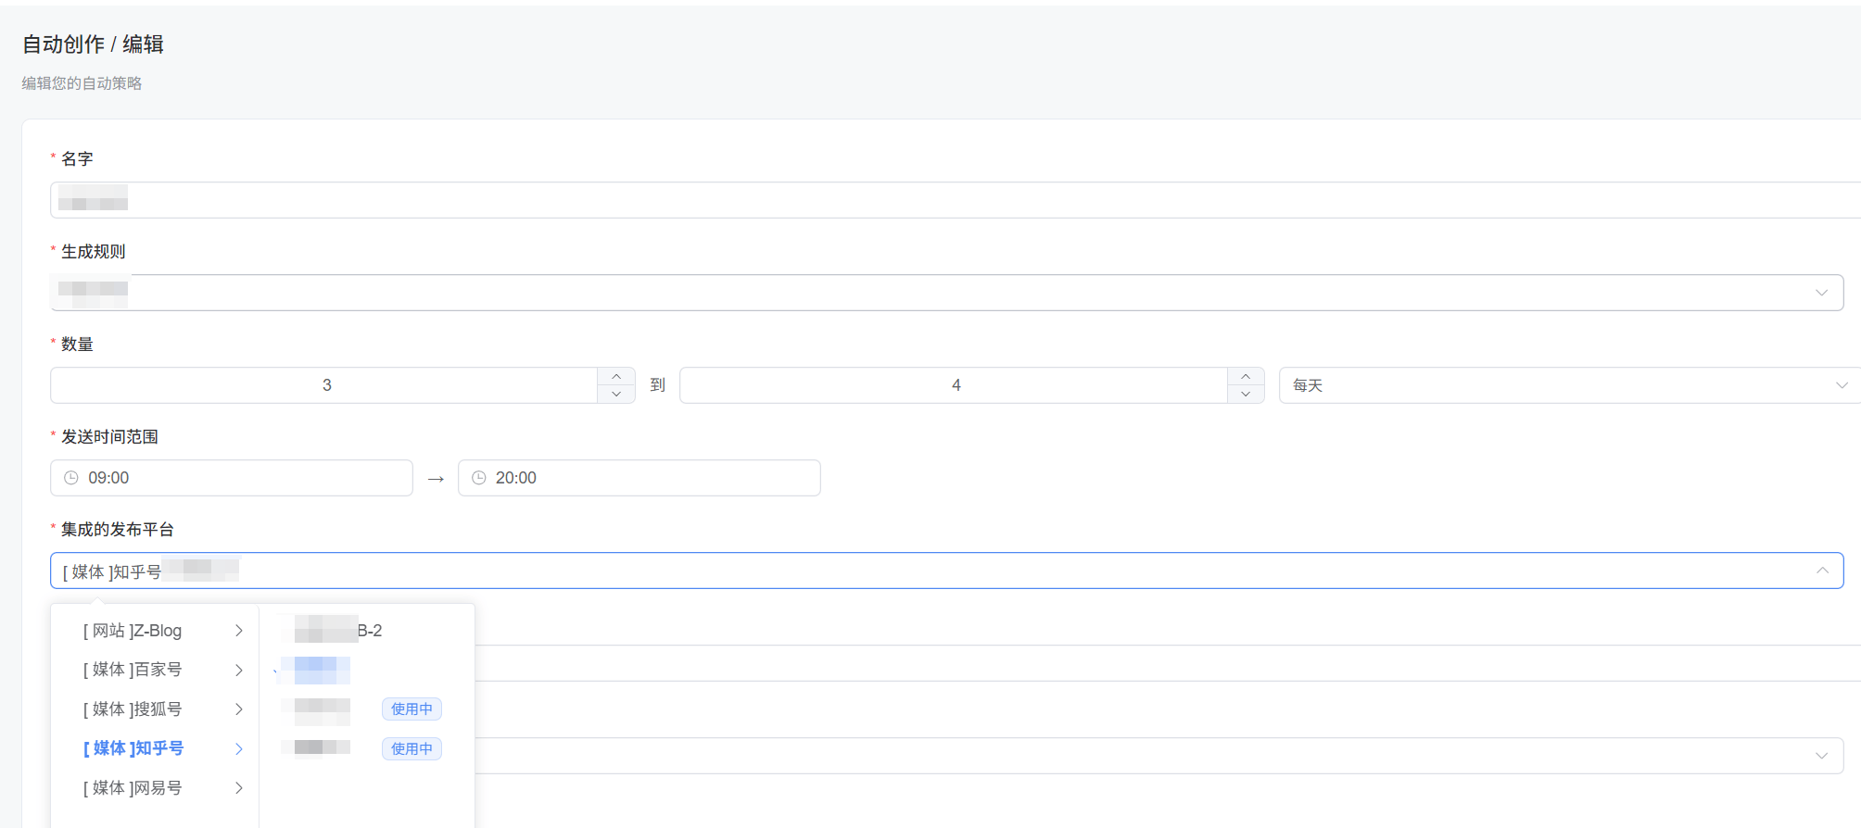Select [媒体]百家号 platform option

(x=133, y=670)
